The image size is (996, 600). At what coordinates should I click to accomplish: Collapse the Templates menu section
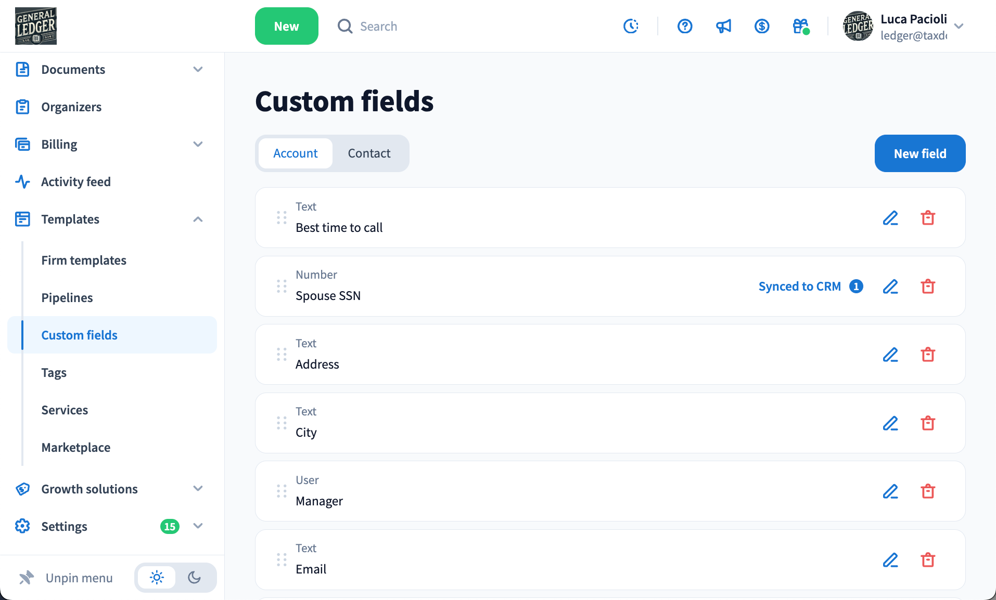[198, 219]
